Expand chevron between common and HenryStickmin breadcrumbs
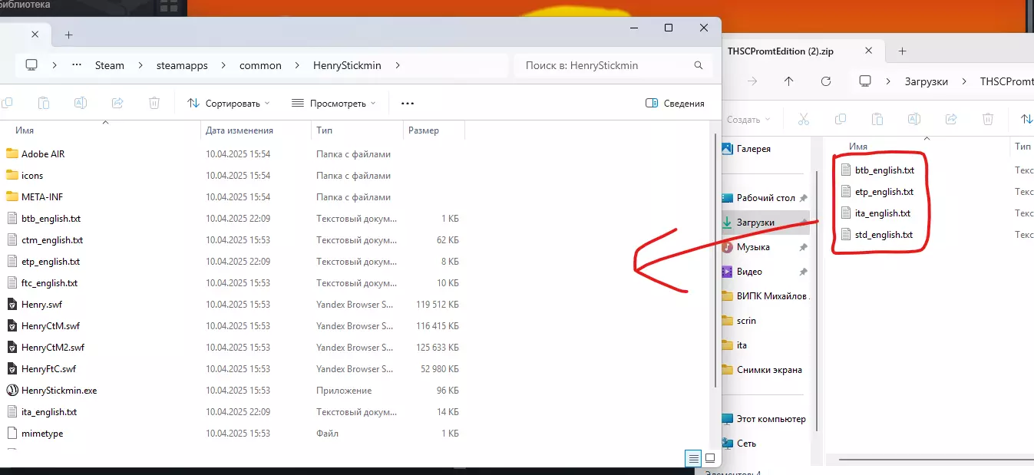Image resolution: width=1034 pixels, height=475 pixels. pos(296,65)
